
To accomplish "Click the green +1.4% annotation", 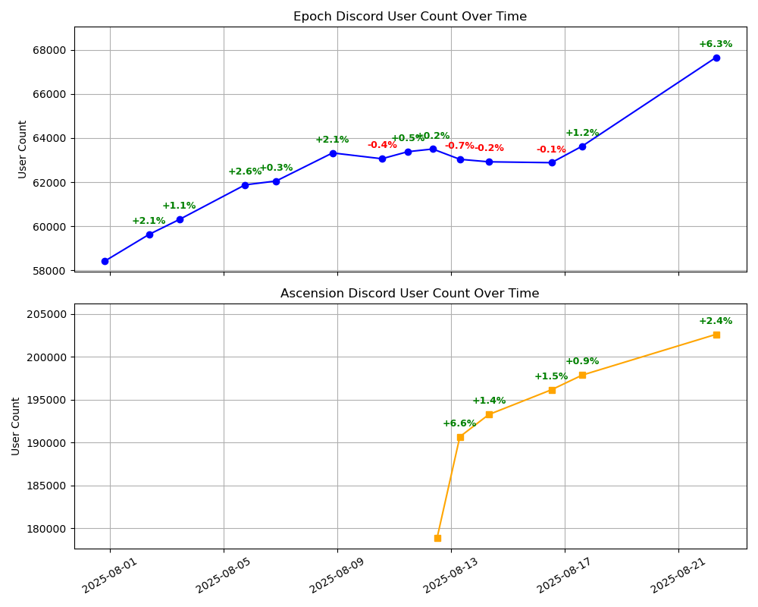I will pyautogui.click(x=489, y=401).
